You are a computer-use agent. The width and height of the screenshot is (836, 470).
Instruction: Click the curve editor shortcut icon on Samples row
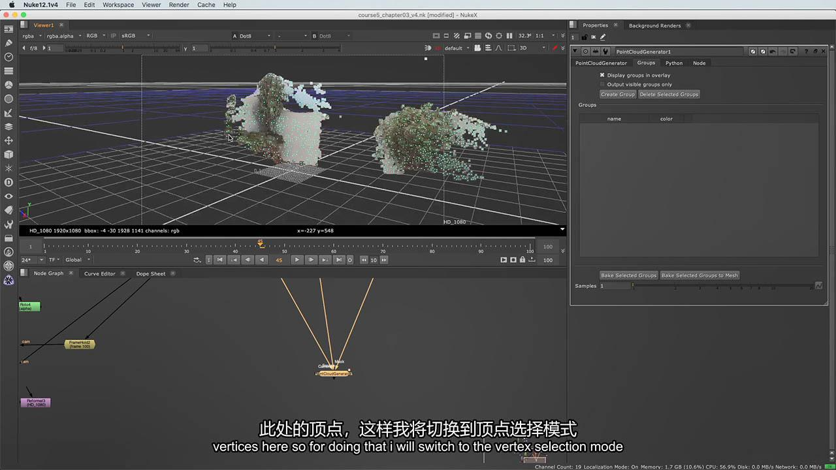[x=819, y=286]
